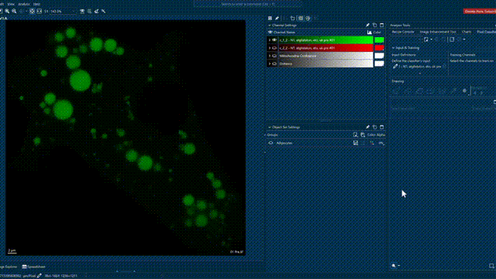Viewport: 496px width, 279px height.
Task: Click the pencil icon beside classifier input
Action: pos(395,67)
